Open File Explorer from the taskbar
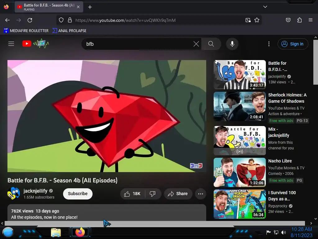 (56, 232)
